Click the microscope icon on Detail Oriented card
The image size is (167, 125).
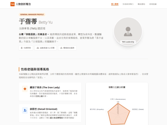[x=25, y=110]
